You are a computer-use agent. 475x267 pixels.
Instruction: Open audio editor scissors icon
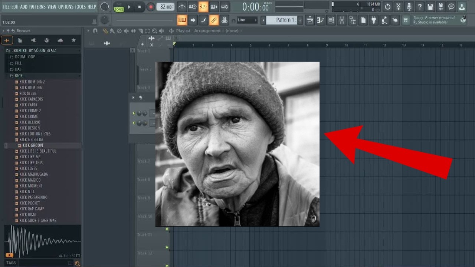pyautogui.click(x=398, y=7)
